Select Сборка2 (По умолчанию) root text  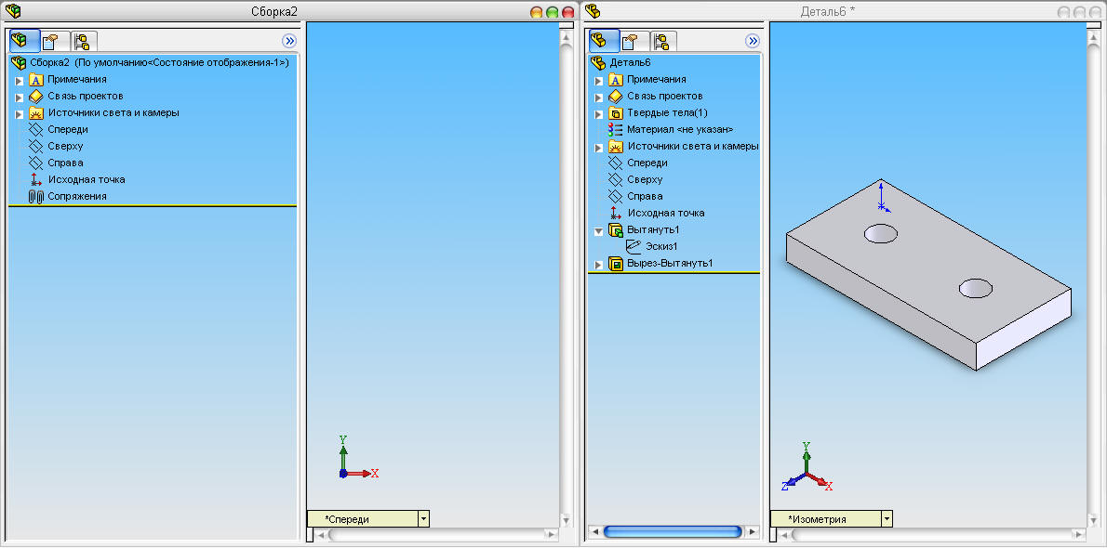coord(160,62)
